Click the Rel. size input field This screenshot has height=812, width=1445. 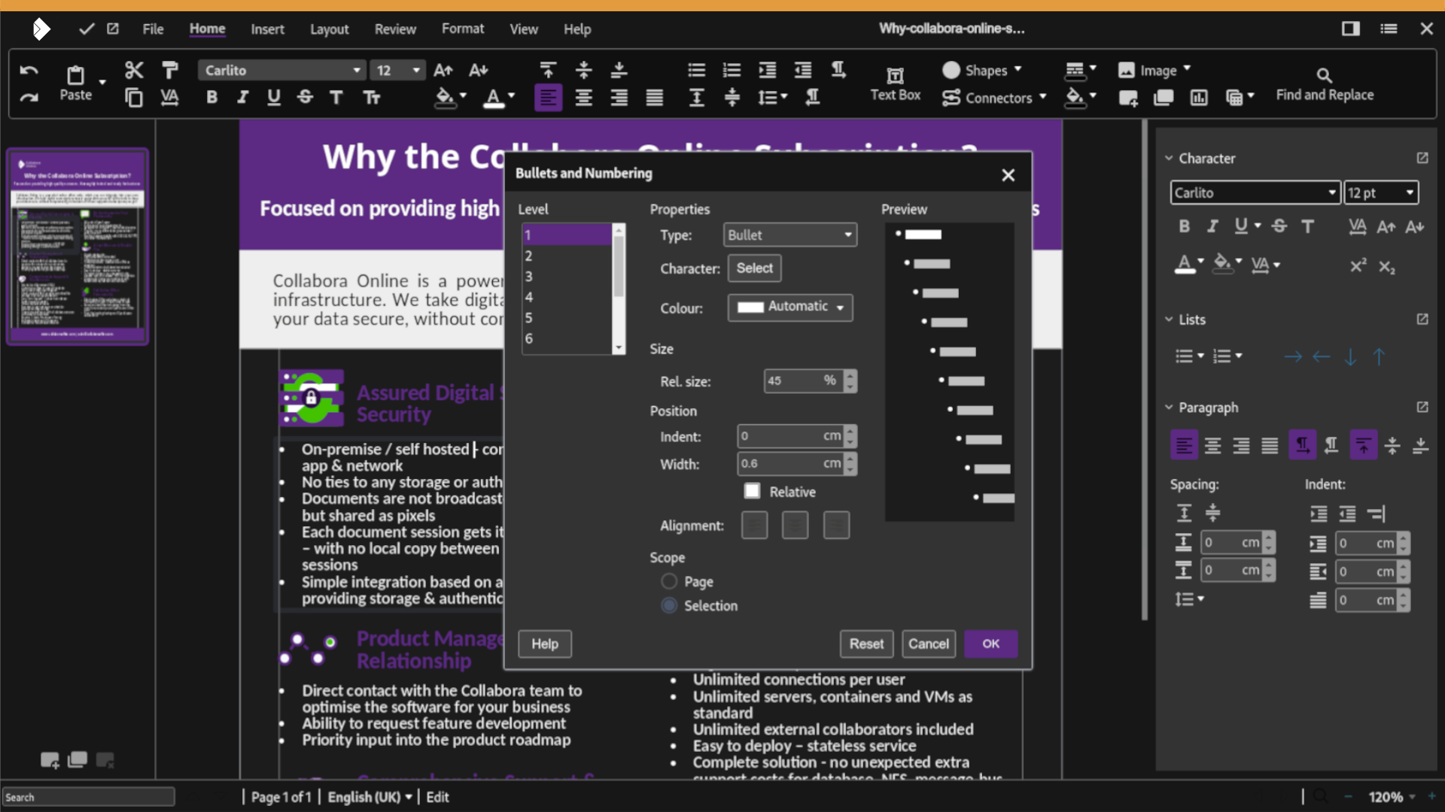click(802, 380)
